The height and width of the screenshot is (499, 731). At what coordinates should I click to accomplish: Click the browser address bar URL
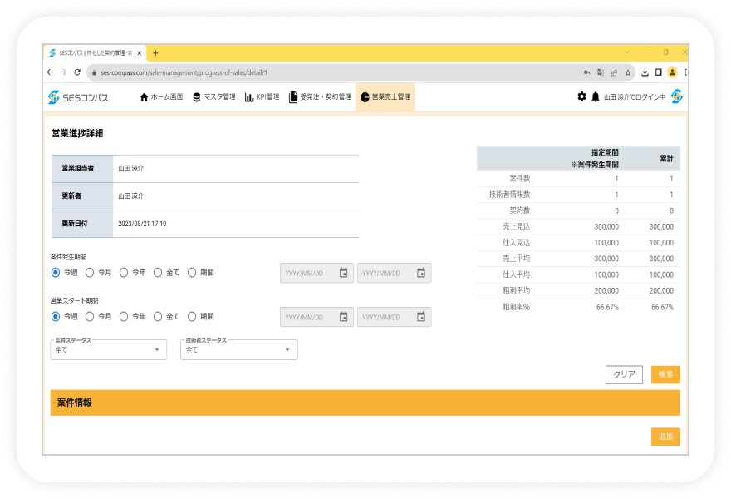tap(184, 72)
